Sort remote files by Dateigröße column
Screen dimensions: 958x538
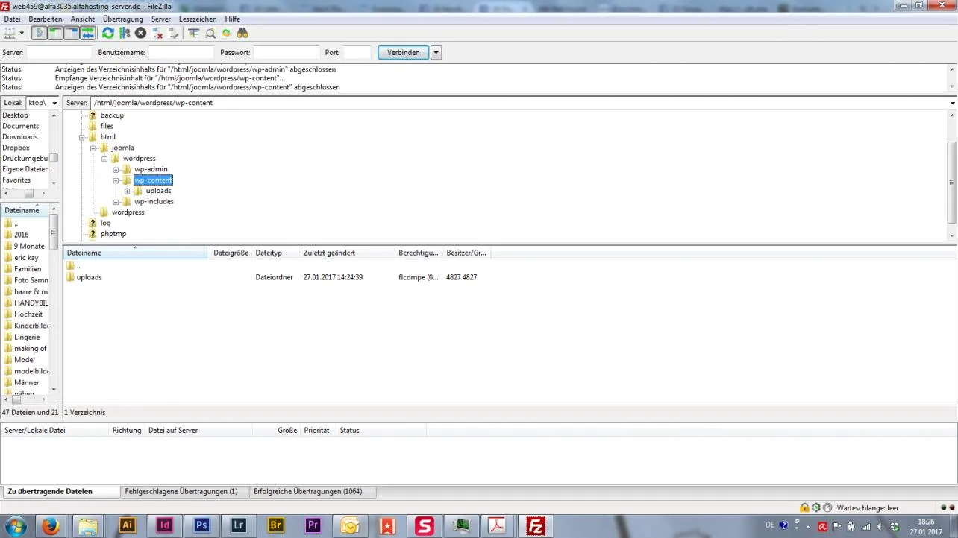[x=231, y=253]
